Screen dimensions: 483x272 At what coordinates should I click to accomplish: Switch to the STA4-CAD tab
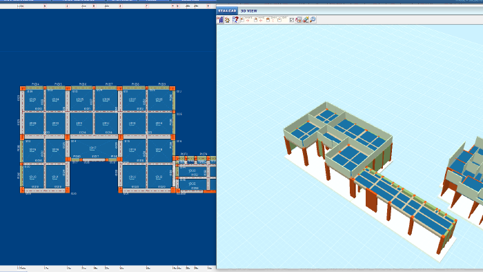pos(227,11)
